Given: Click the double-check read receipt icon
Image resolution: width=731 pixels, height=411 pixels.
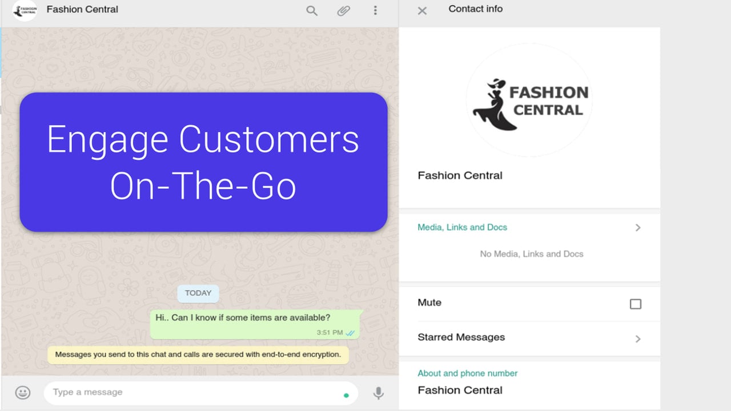Looking at the screenshot, I should (x=351, y=332).
